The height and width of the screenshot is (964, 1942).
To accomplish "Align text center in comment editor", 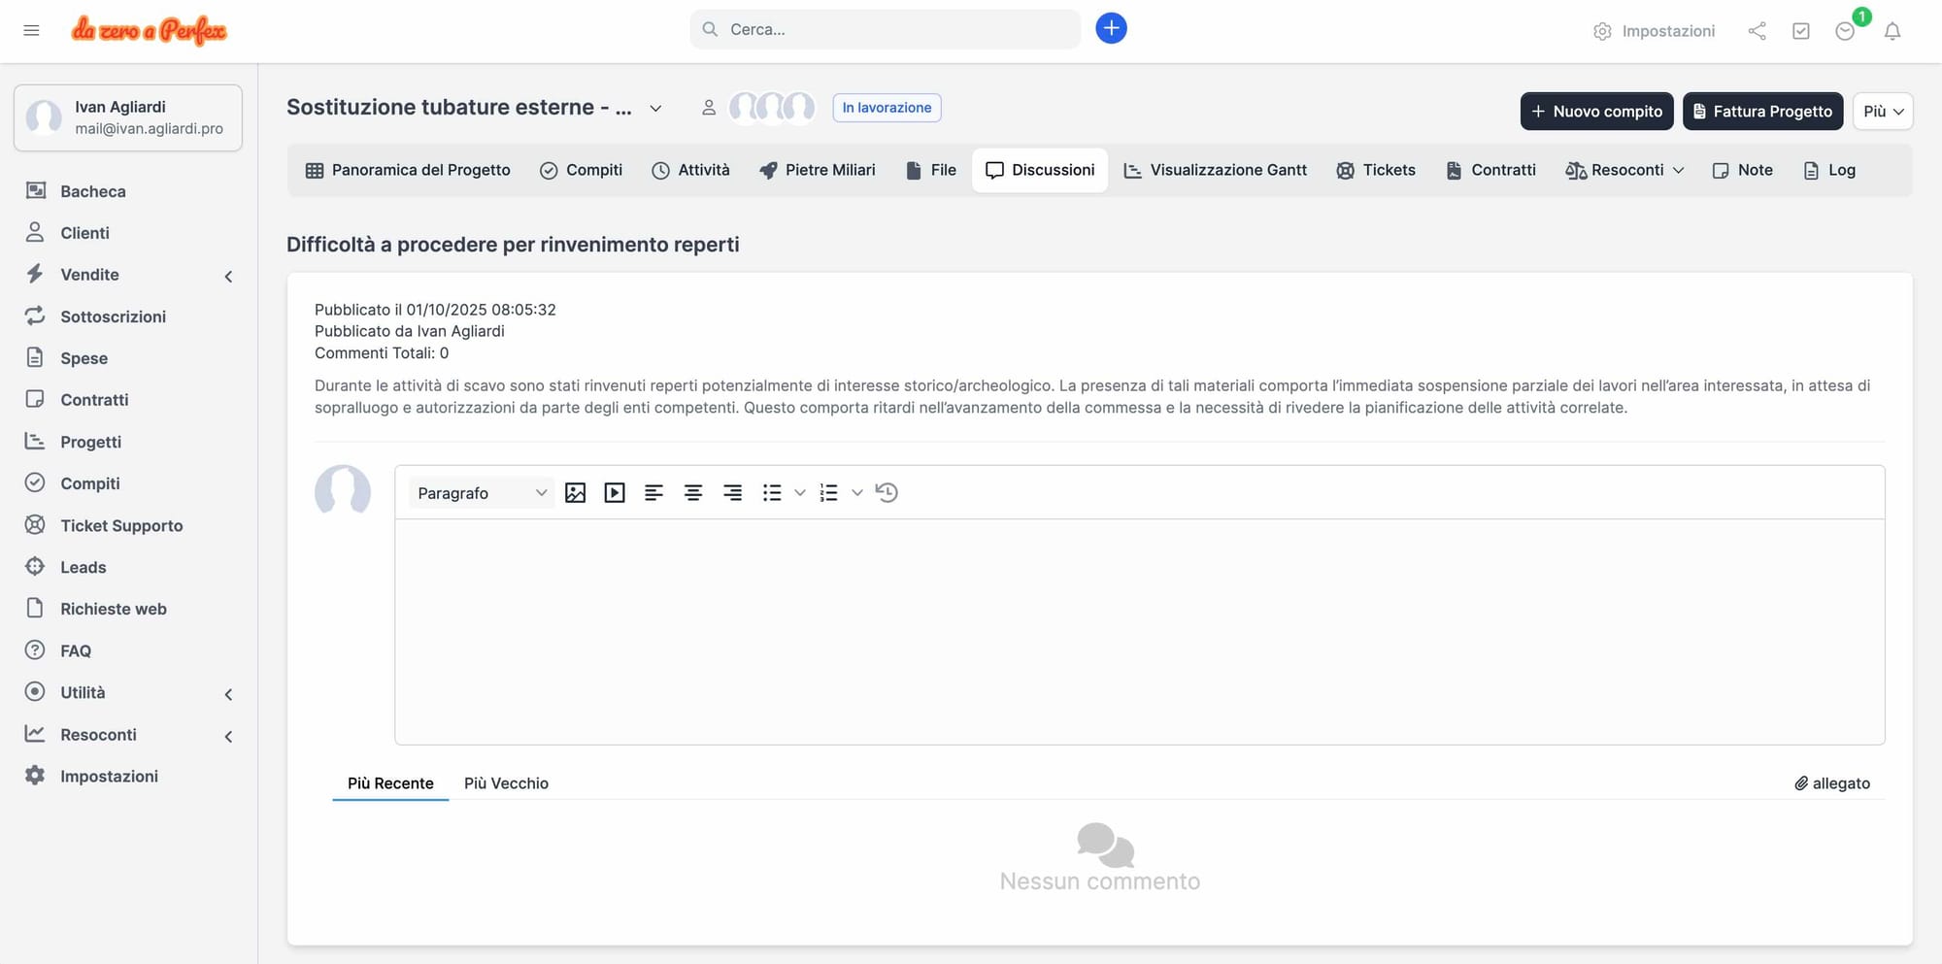I will tap(693, 493).
